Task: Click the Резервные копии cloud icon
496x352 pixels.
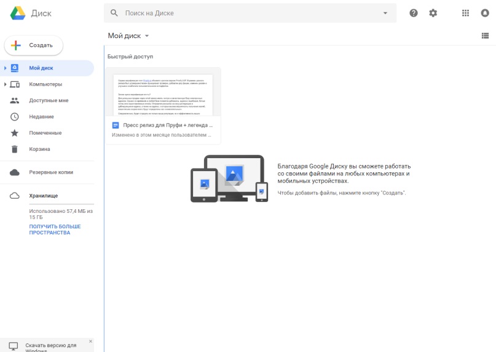Action: pos(15,172)
